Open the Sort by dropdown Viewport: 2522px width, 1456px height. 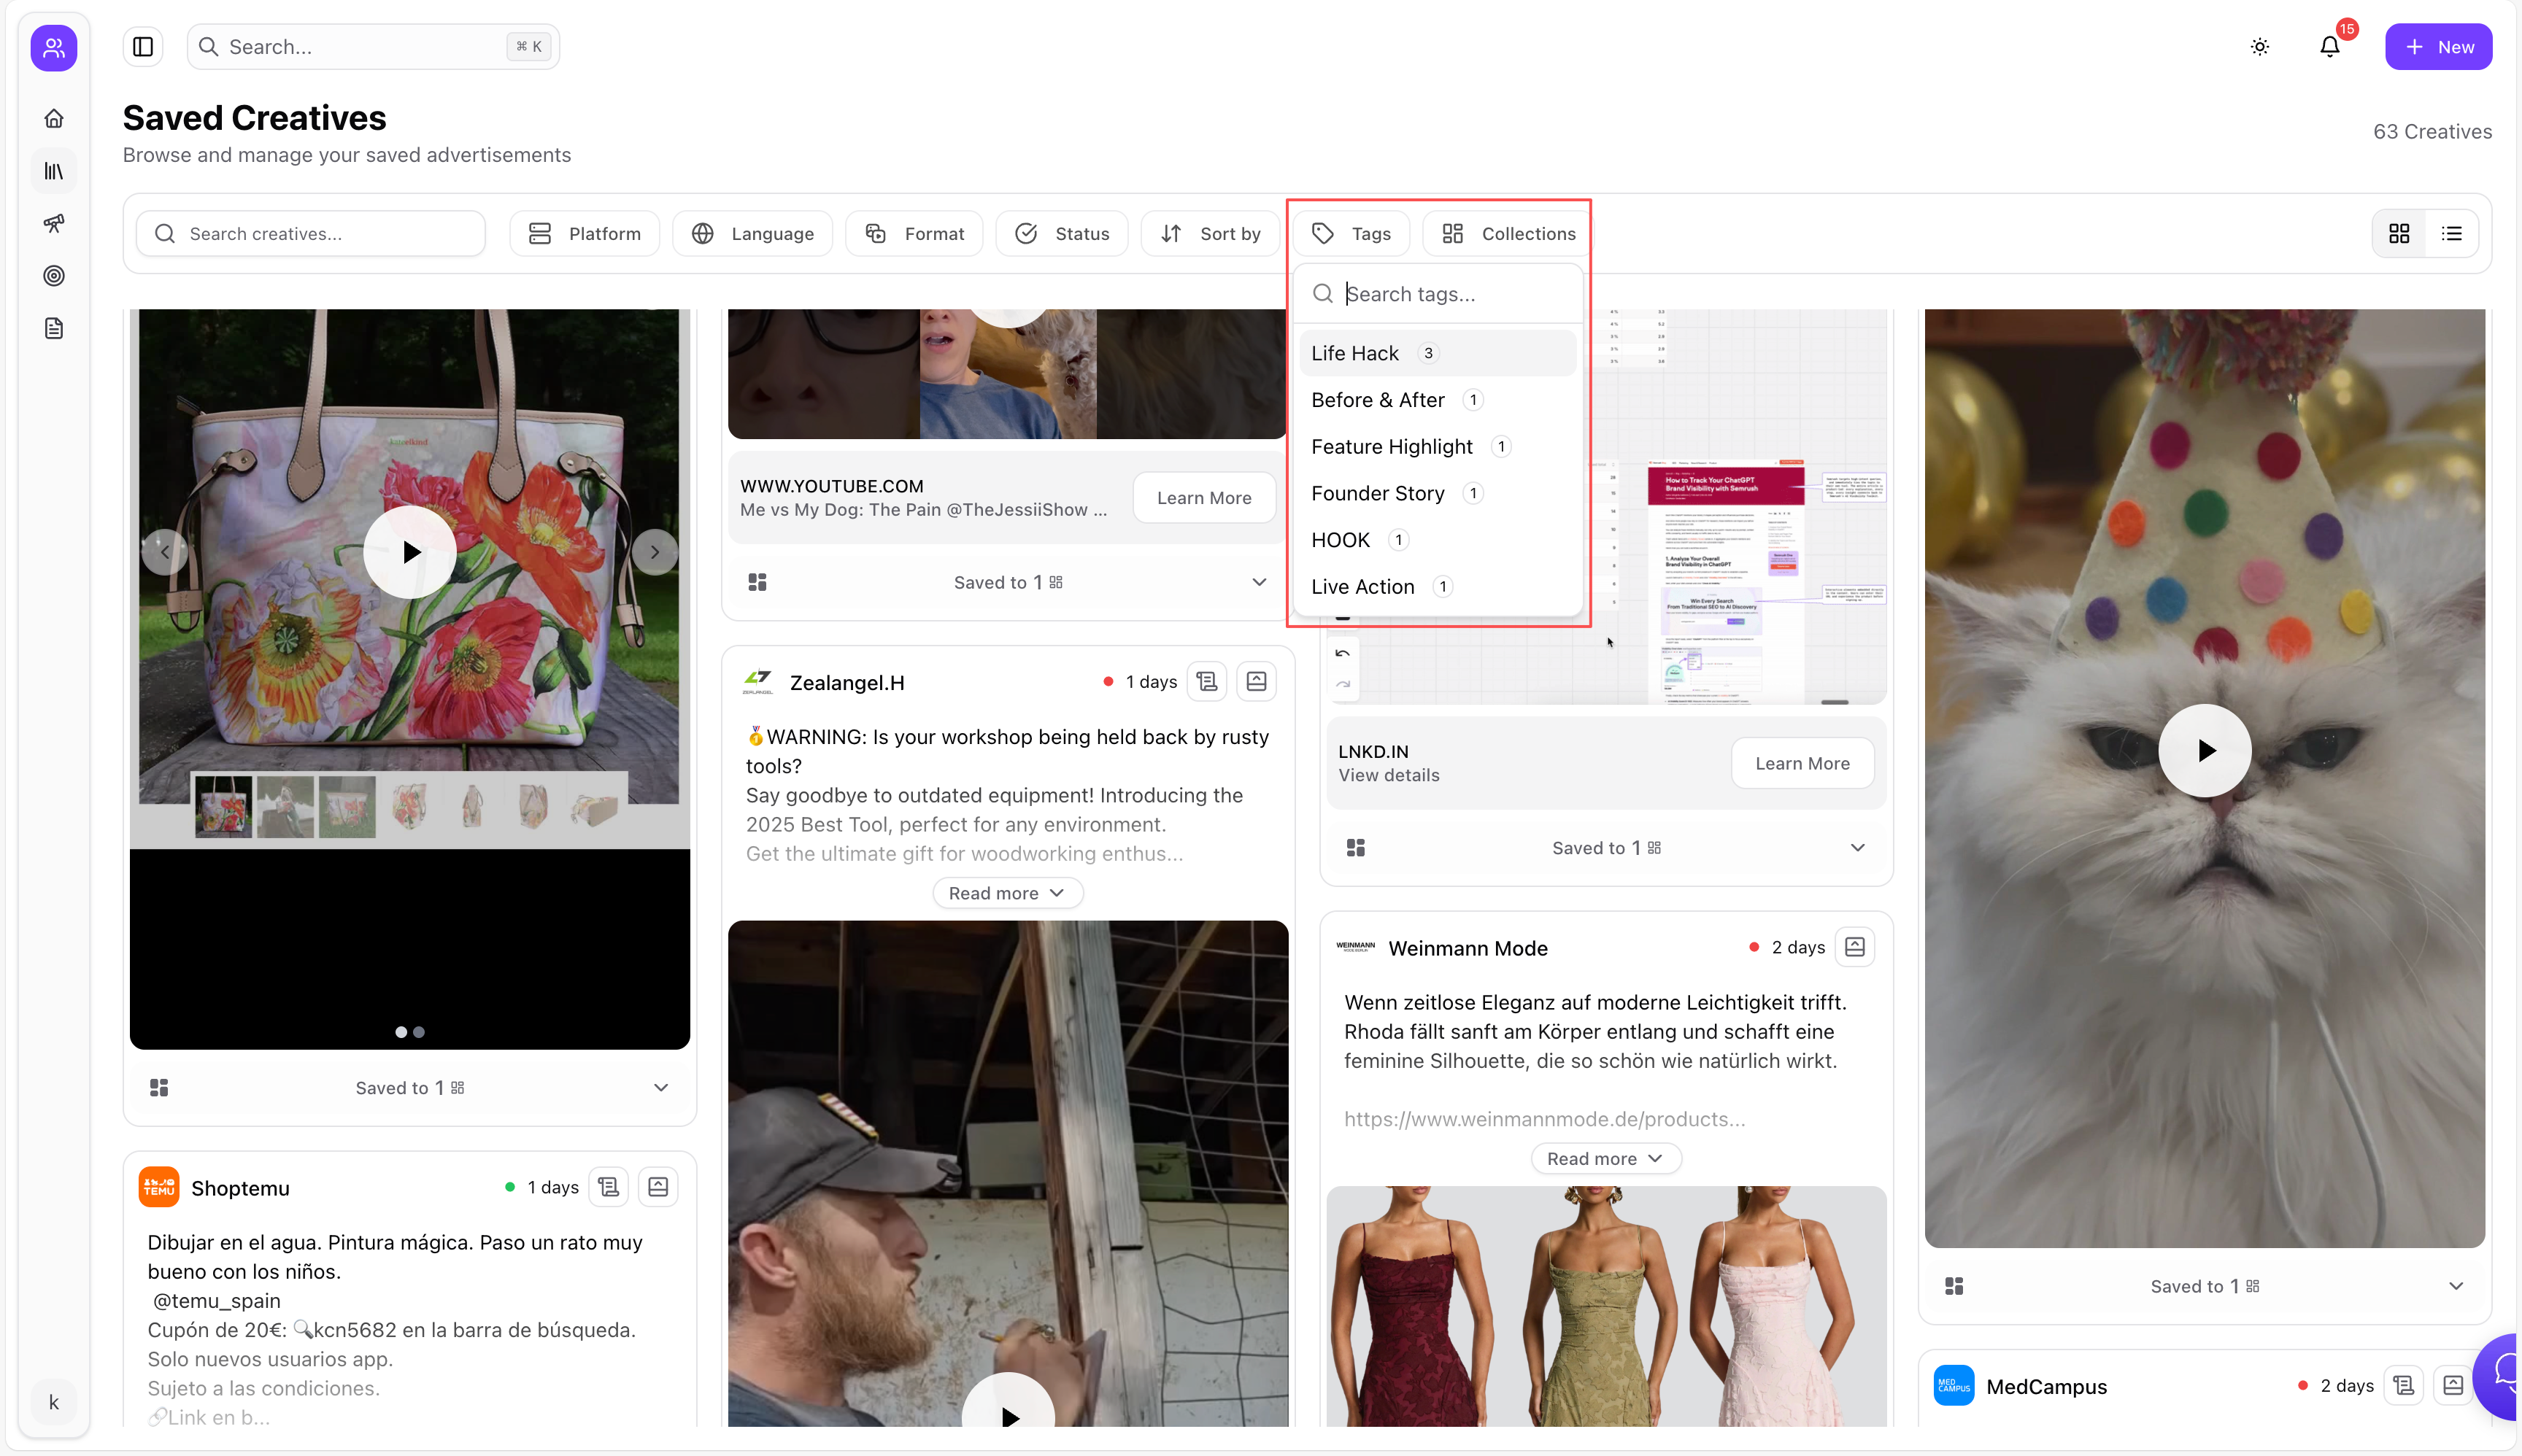coord(1211,234)
